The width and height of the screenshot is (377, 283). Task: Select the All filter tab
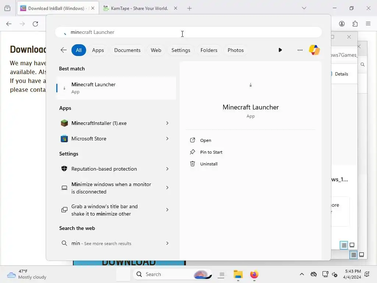pos(79,50)
